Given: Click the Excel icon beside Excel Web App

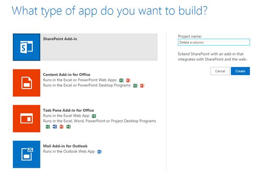Looking at the screenshot, I should (x=94, y=116).
